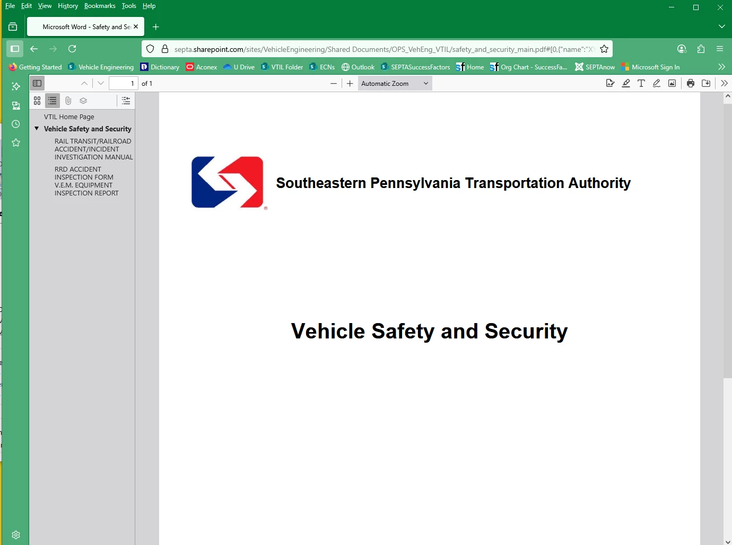Open the Bookmarks menu
Viewport: 732px width, 545px height.
(100, 6)
